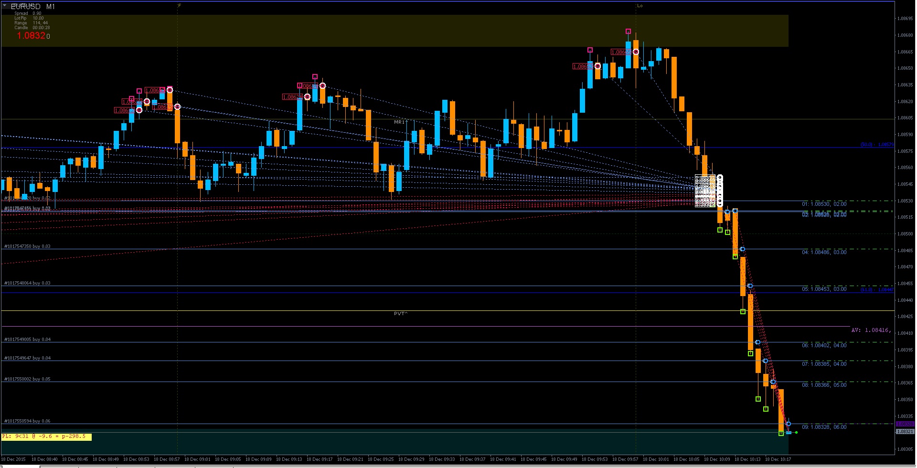The height and width of the screenshot is (468, 917).
Task: Click level label 09: 1.08328, 06.00
Action: click(824, 427)
